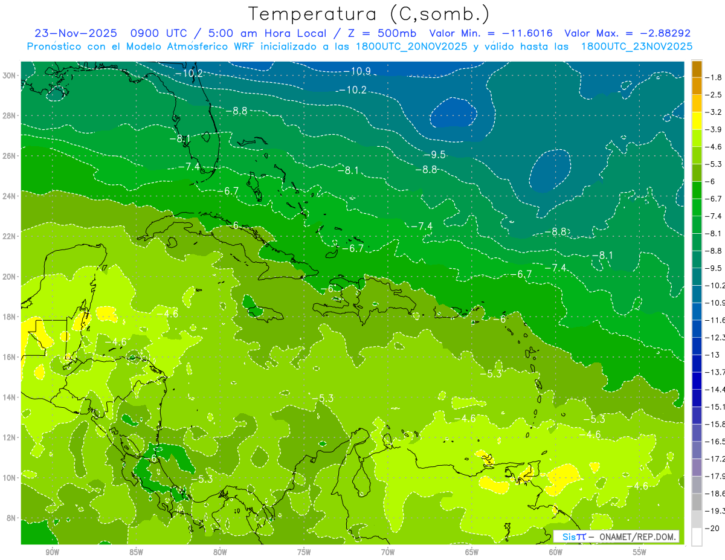This screenshot has width=725, height=560.
Task: Click colorbar swatch between -4.6 and -5.3
Action: [x=697, y=155]
